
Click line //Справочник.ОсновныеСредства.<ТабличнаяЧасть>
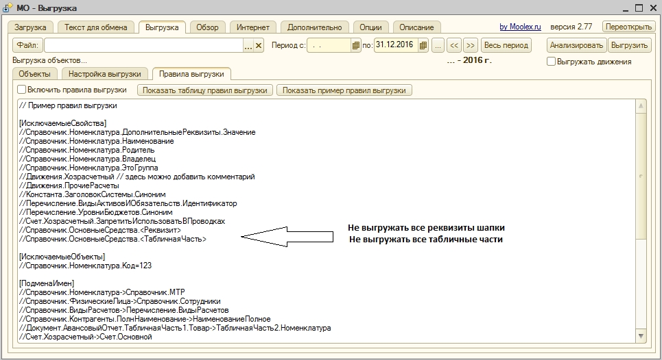tap(113, 239)
